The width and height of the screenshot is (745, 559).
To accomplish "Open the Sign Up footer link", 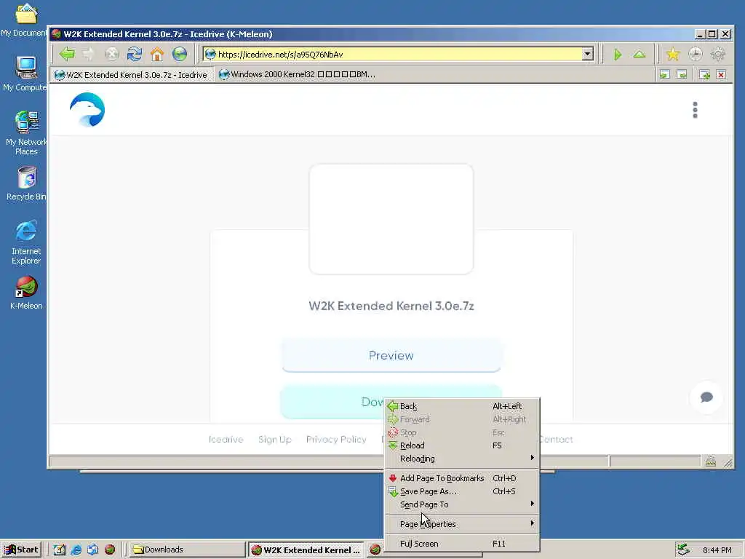I will (274, 439).
